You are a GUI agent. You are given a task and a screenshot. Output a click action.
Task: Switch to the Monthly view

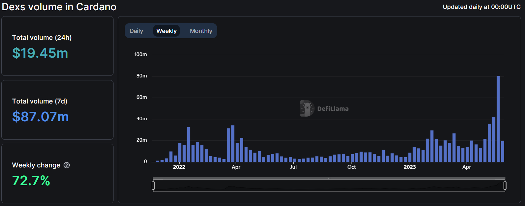(x=201, y=31)
